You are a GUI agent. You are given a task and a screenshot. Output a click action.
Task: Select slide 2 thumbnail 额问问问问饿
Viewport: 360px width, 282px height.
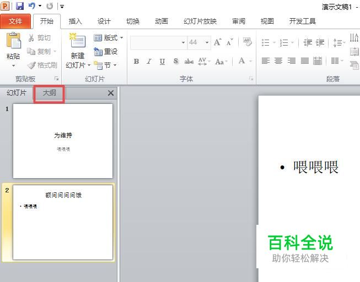tap(63, 222)
